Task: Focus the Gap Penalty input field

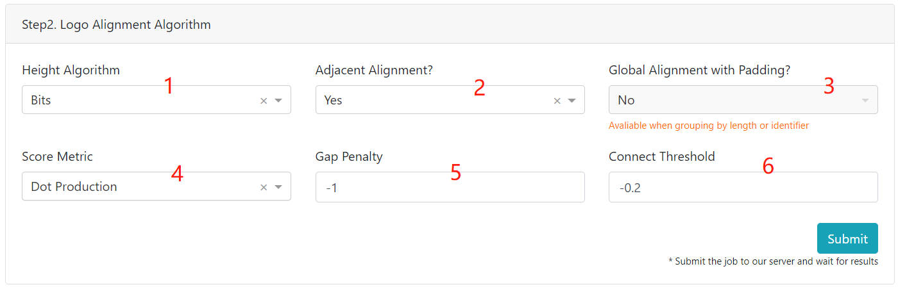Action: 450,187
